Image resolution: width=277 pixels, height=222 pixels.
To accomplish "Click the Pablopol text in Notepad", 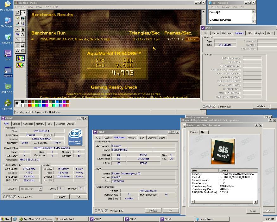I will (215, 12).
